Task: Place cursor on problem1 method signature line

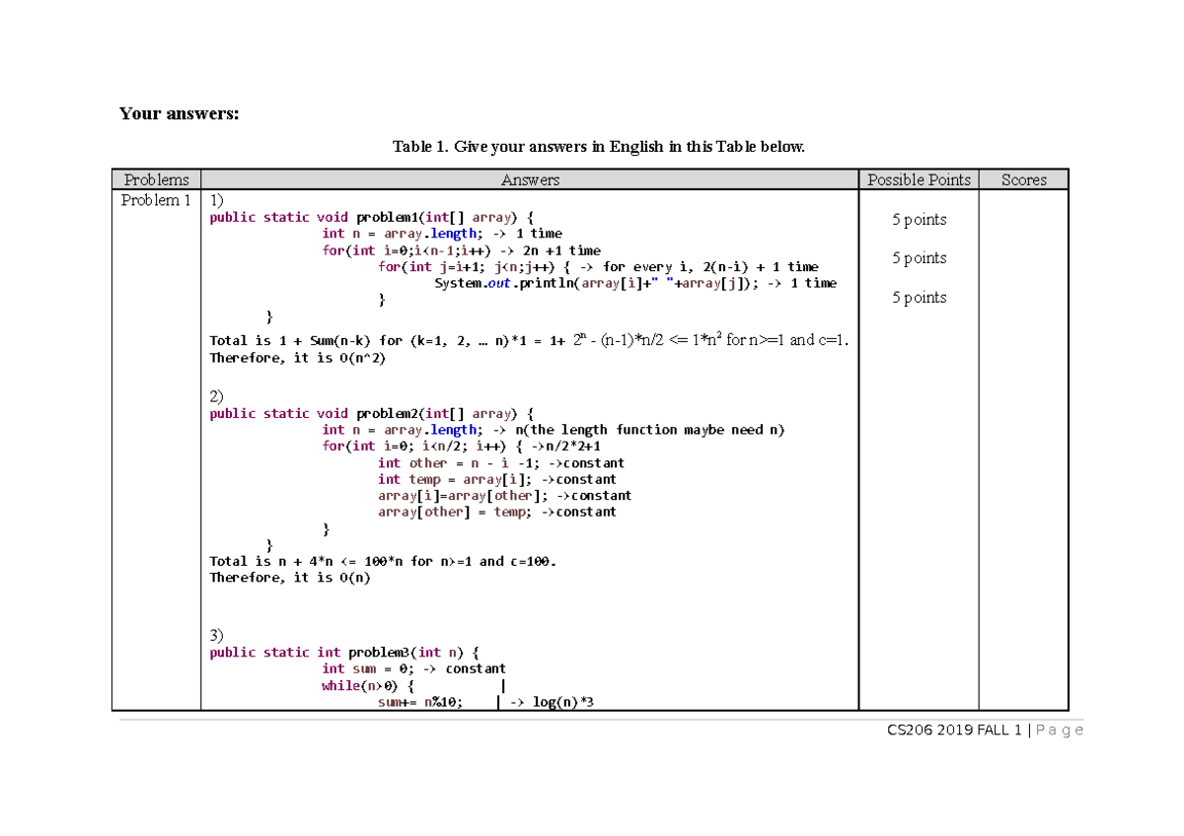Action: [371, 217]
